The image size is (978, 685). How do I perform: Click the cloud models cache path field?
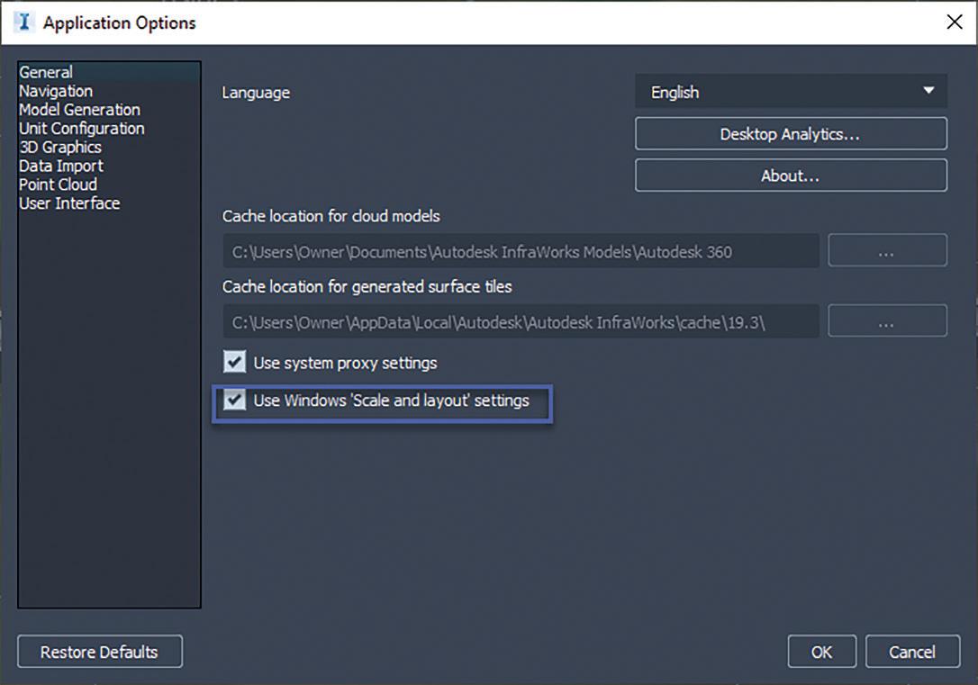pos(521,251)
